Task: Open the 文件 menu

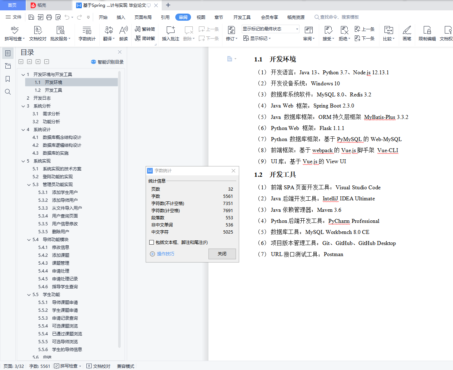Action: [x=14, y=17]
